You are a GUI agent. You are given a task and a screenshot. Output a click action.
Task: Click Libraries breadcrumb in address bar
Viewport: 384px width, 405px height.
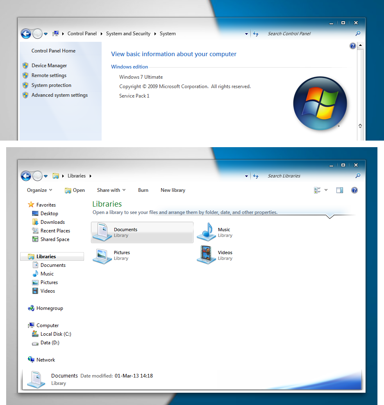click(77, 176)
